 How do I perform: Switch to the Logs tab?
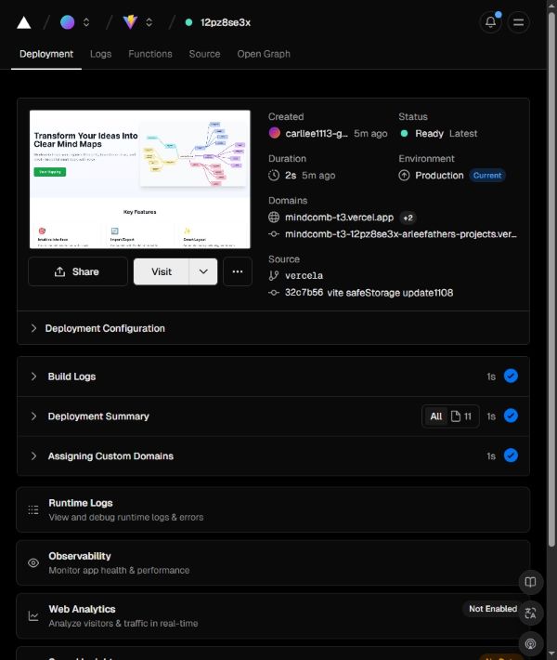100,54
